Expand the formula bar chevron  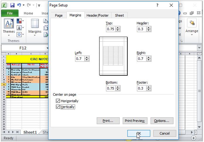click(200, 48)
